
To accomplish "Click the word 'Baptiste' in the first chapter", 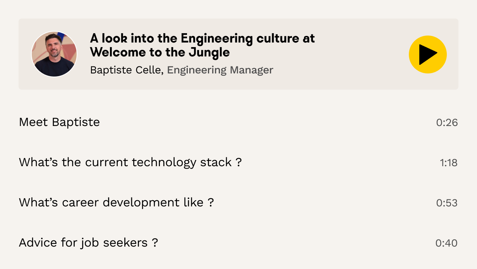I will pyautogui.click(x=76, y=122).
